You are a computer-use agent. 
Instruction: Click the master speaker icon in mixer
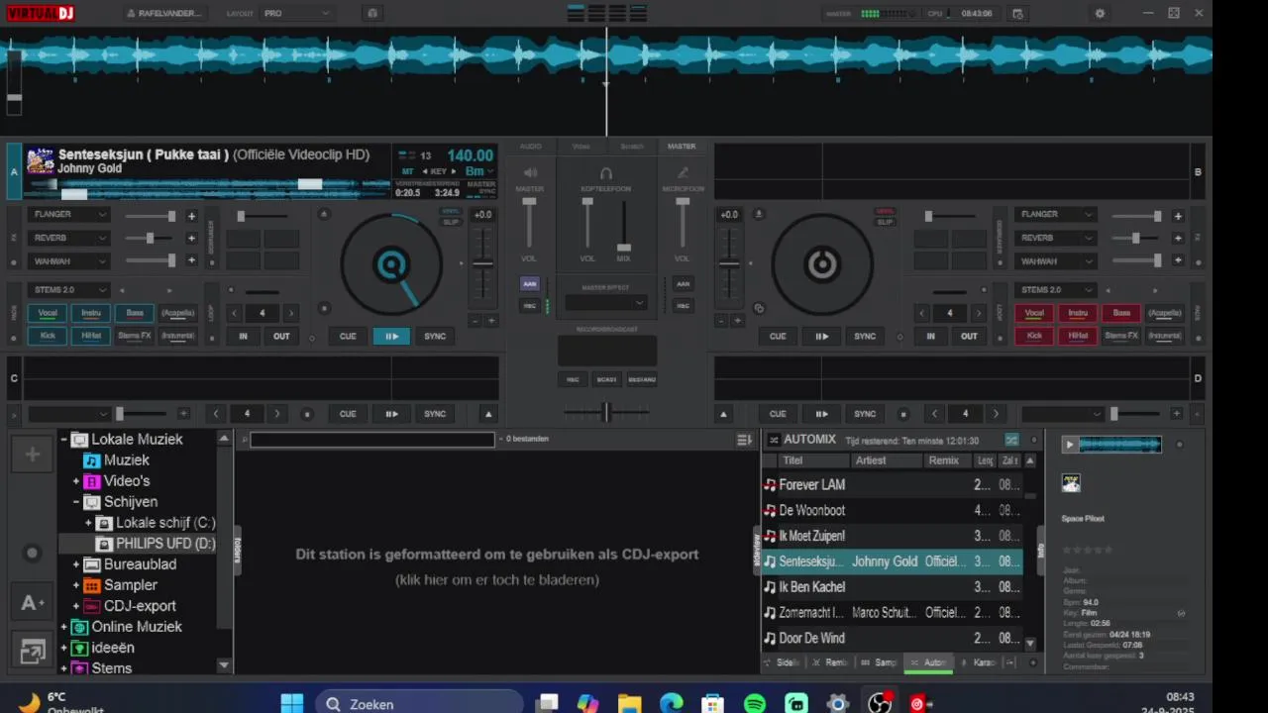pos(530,173)
